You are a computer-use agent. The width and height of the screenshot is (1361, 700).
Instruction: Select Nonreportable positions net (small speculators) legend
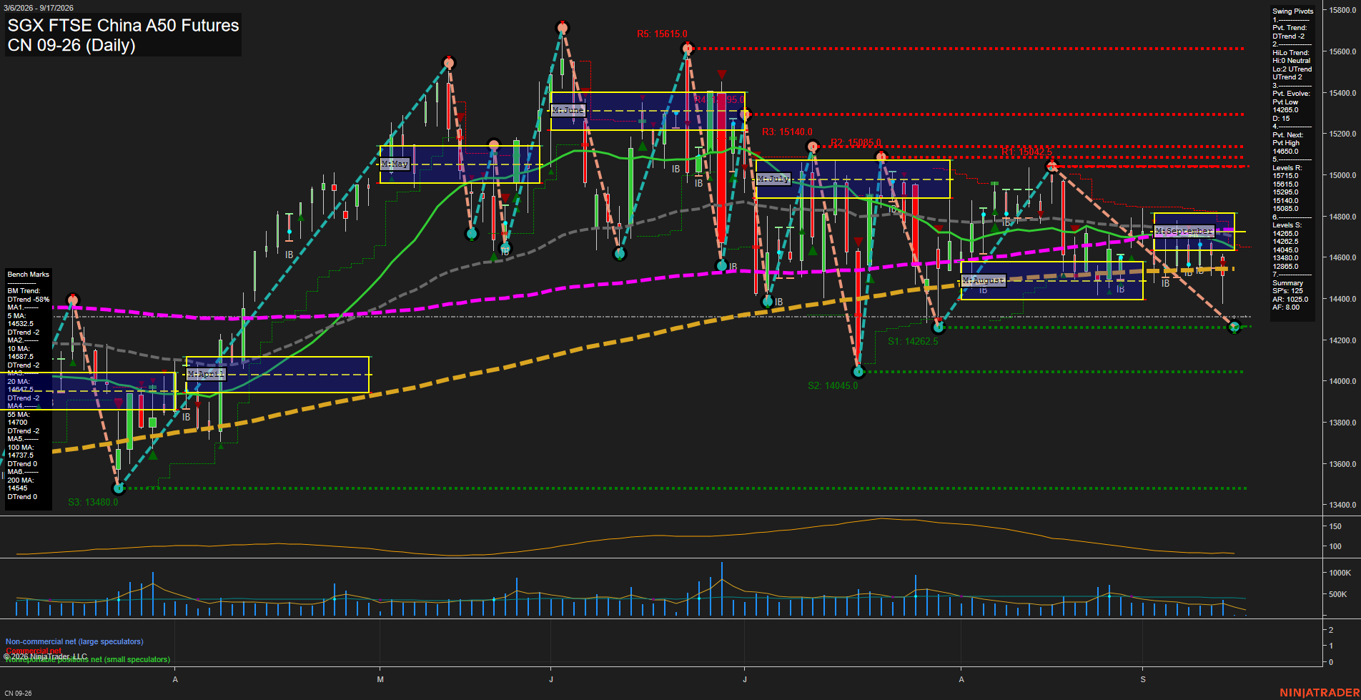(x=88, y=659)
